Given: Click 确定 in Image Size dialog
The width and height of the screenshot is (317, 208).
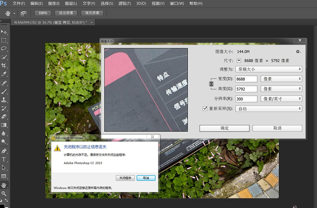Looking at the screenshot, I should tap(224, 128).
